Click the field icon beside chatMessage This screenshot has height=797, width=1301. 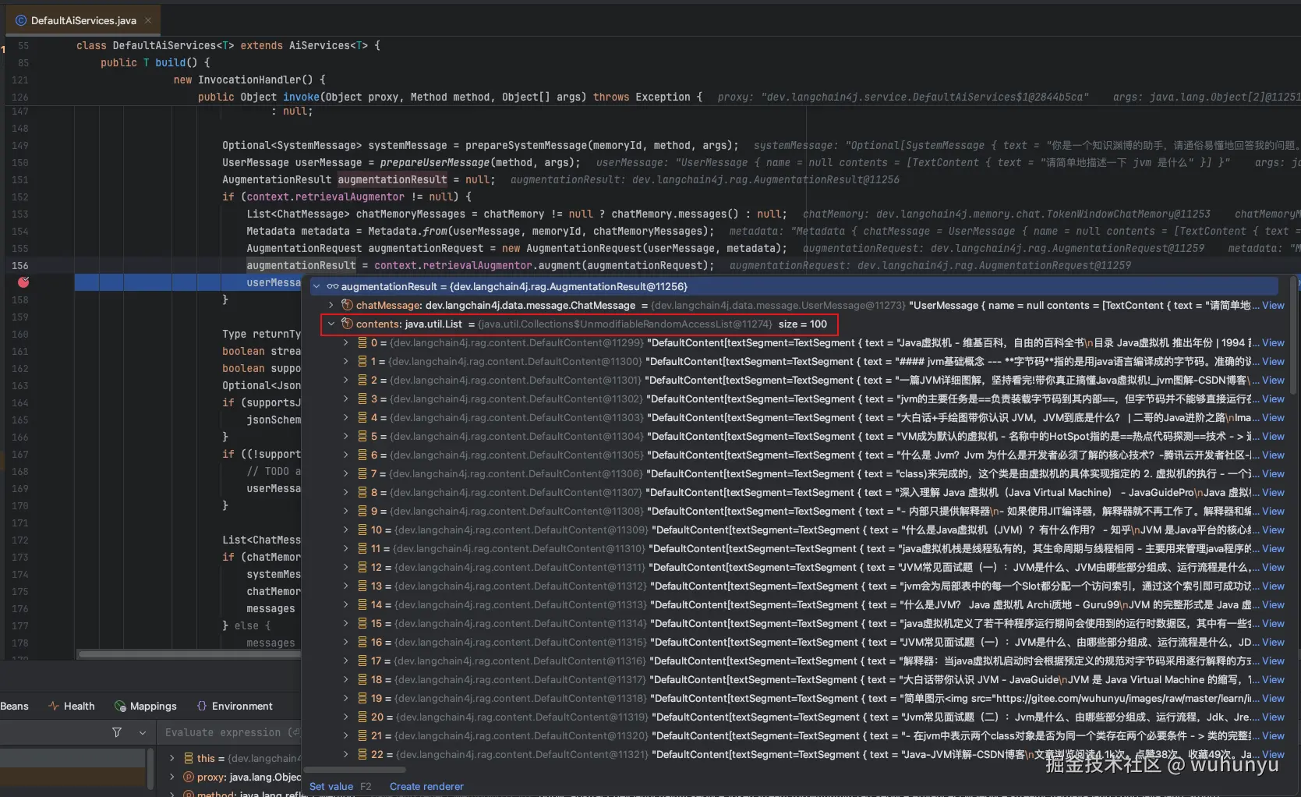tap(348, 305)
